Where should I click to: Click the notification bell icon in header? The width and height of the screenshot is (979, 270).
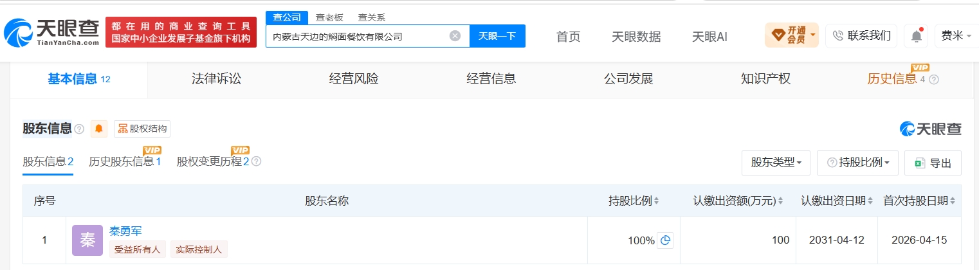[916, 36]
